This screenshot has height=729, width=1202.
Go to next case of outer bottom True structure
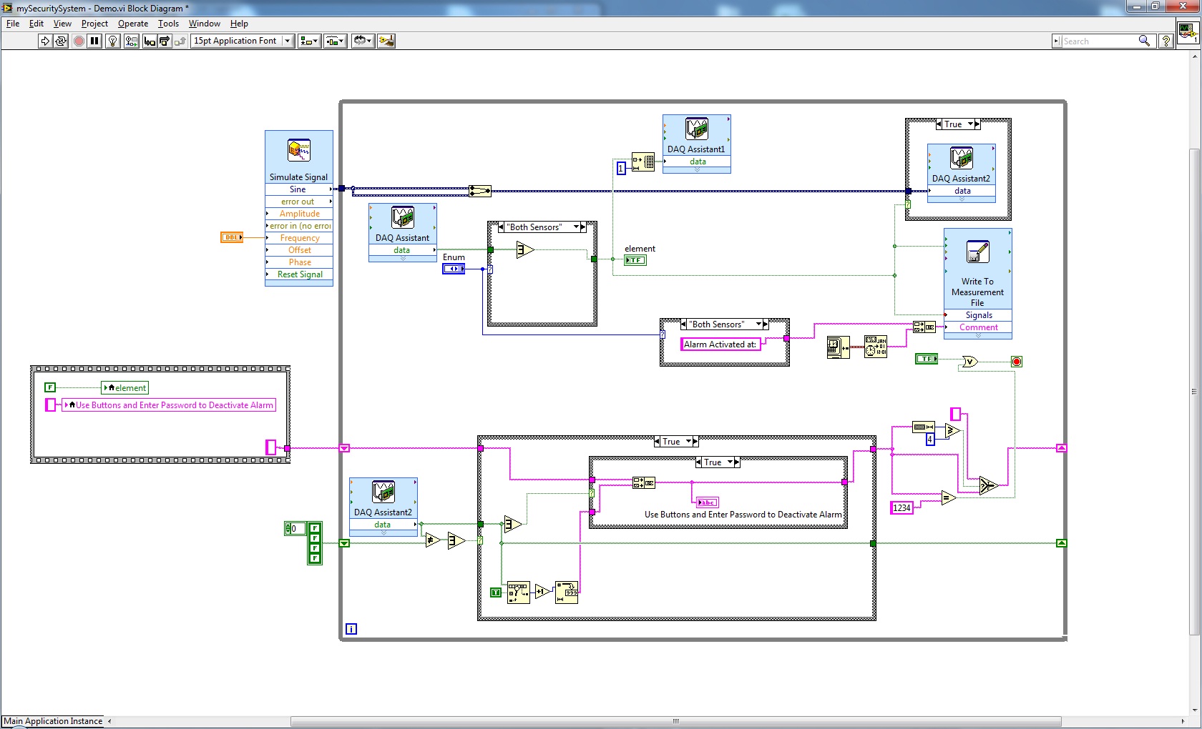click(695, 442)
